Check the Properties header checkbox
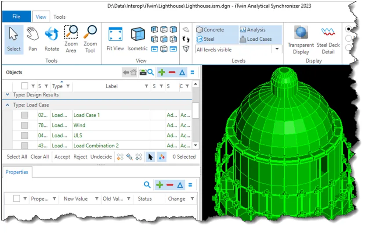This screenshot has width=369, height=235. (17, 199)
